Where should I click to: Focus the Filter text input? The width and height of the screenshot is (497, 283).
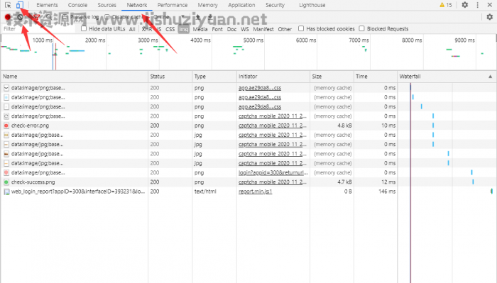coord(38,29)
